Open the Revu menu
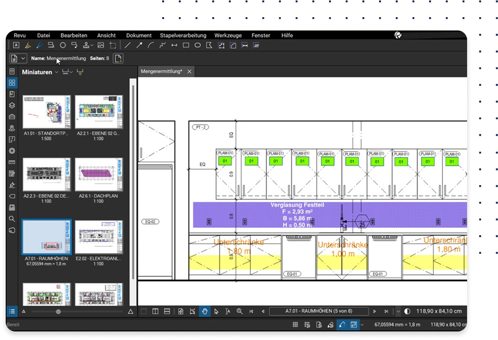 (20, 35)
